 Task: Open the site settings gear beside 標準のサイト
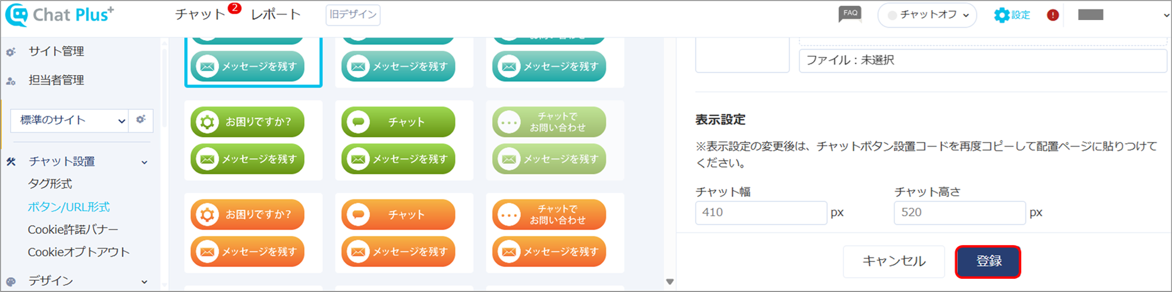141,120
